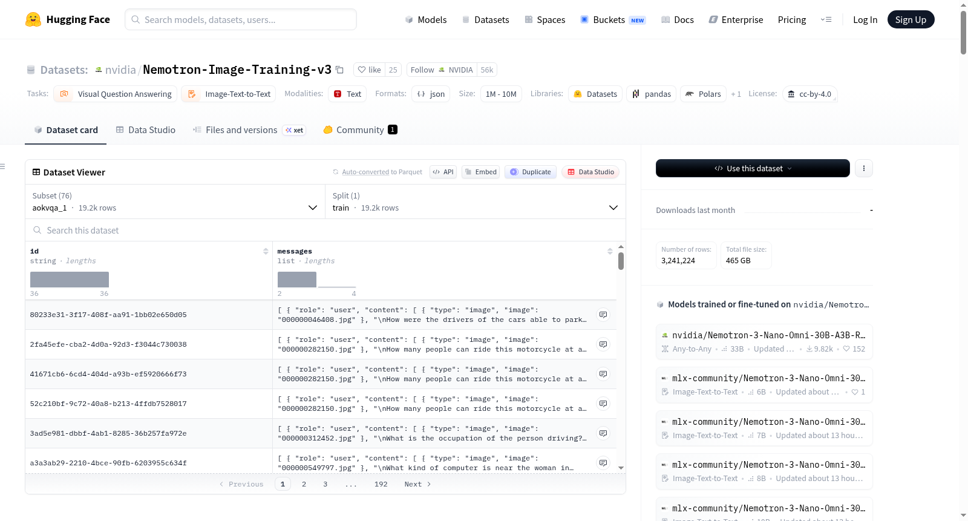Copy dataset name with the copy icon
The image size is (968, 521).
tap(339, 70)
